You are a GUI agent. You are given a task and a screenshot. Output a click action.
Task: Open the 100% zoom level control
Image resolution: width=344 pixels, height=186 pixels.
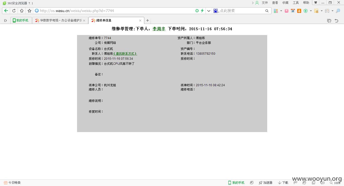pyautogui.click(x=335, y=183)
